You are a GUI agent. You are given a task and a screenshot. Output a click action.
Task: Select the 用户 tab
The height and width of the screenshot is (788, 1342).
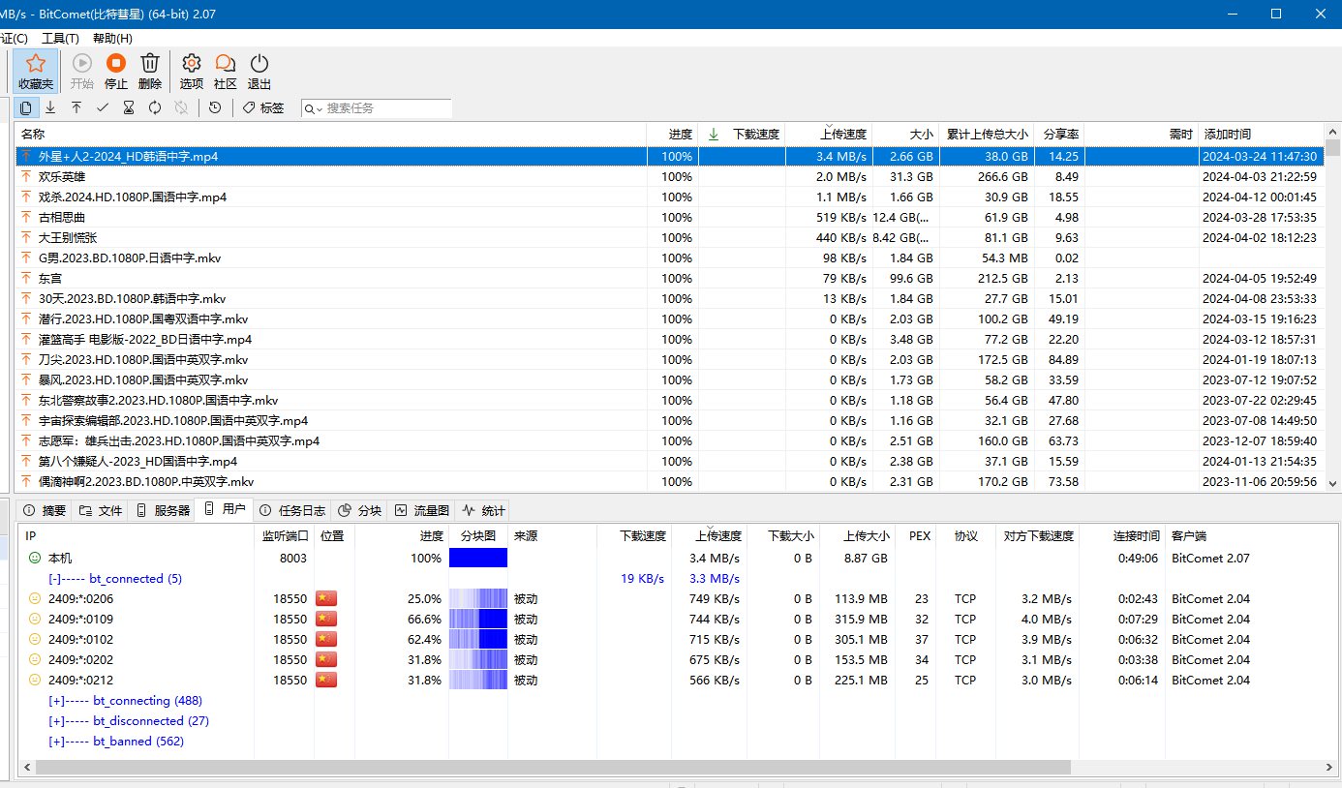click(225, 509)
